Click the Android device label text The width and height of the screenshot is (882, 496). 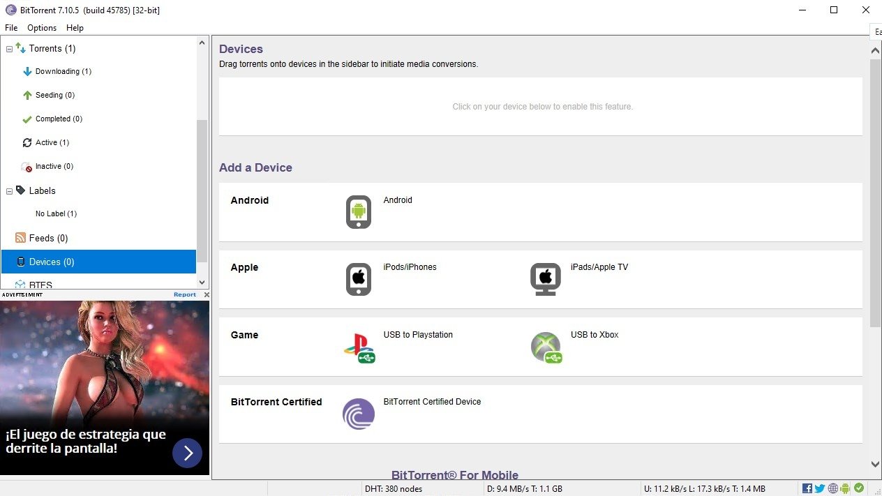[398, 200]
